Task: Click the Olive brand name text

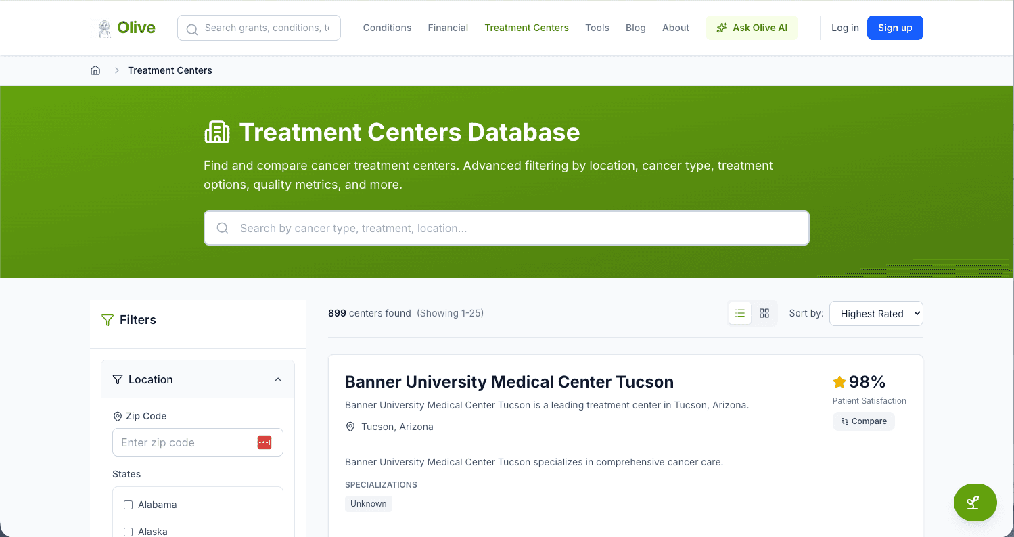Action: click(x=136, y=28)
